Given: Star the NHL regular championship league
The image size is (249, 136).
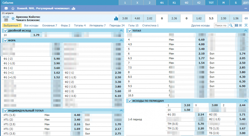Looking at the screenshot, I should pyautogui.click(x=13, y=8).
